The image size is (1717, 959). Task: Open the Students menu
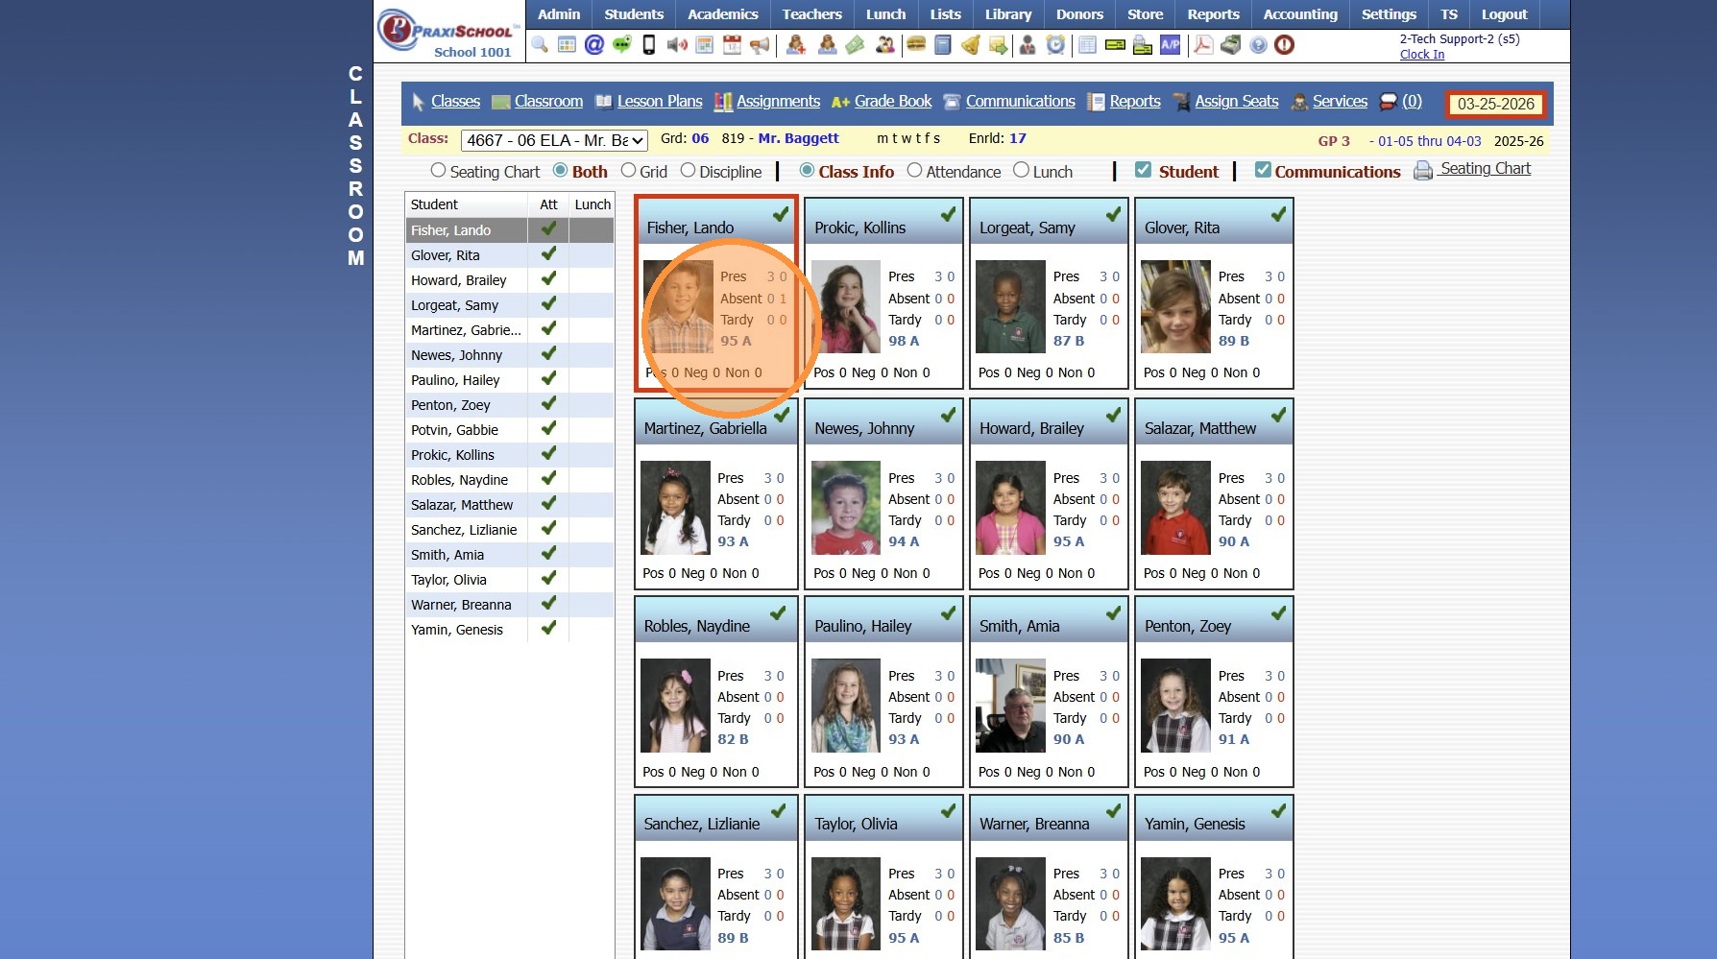coord(634,14)
